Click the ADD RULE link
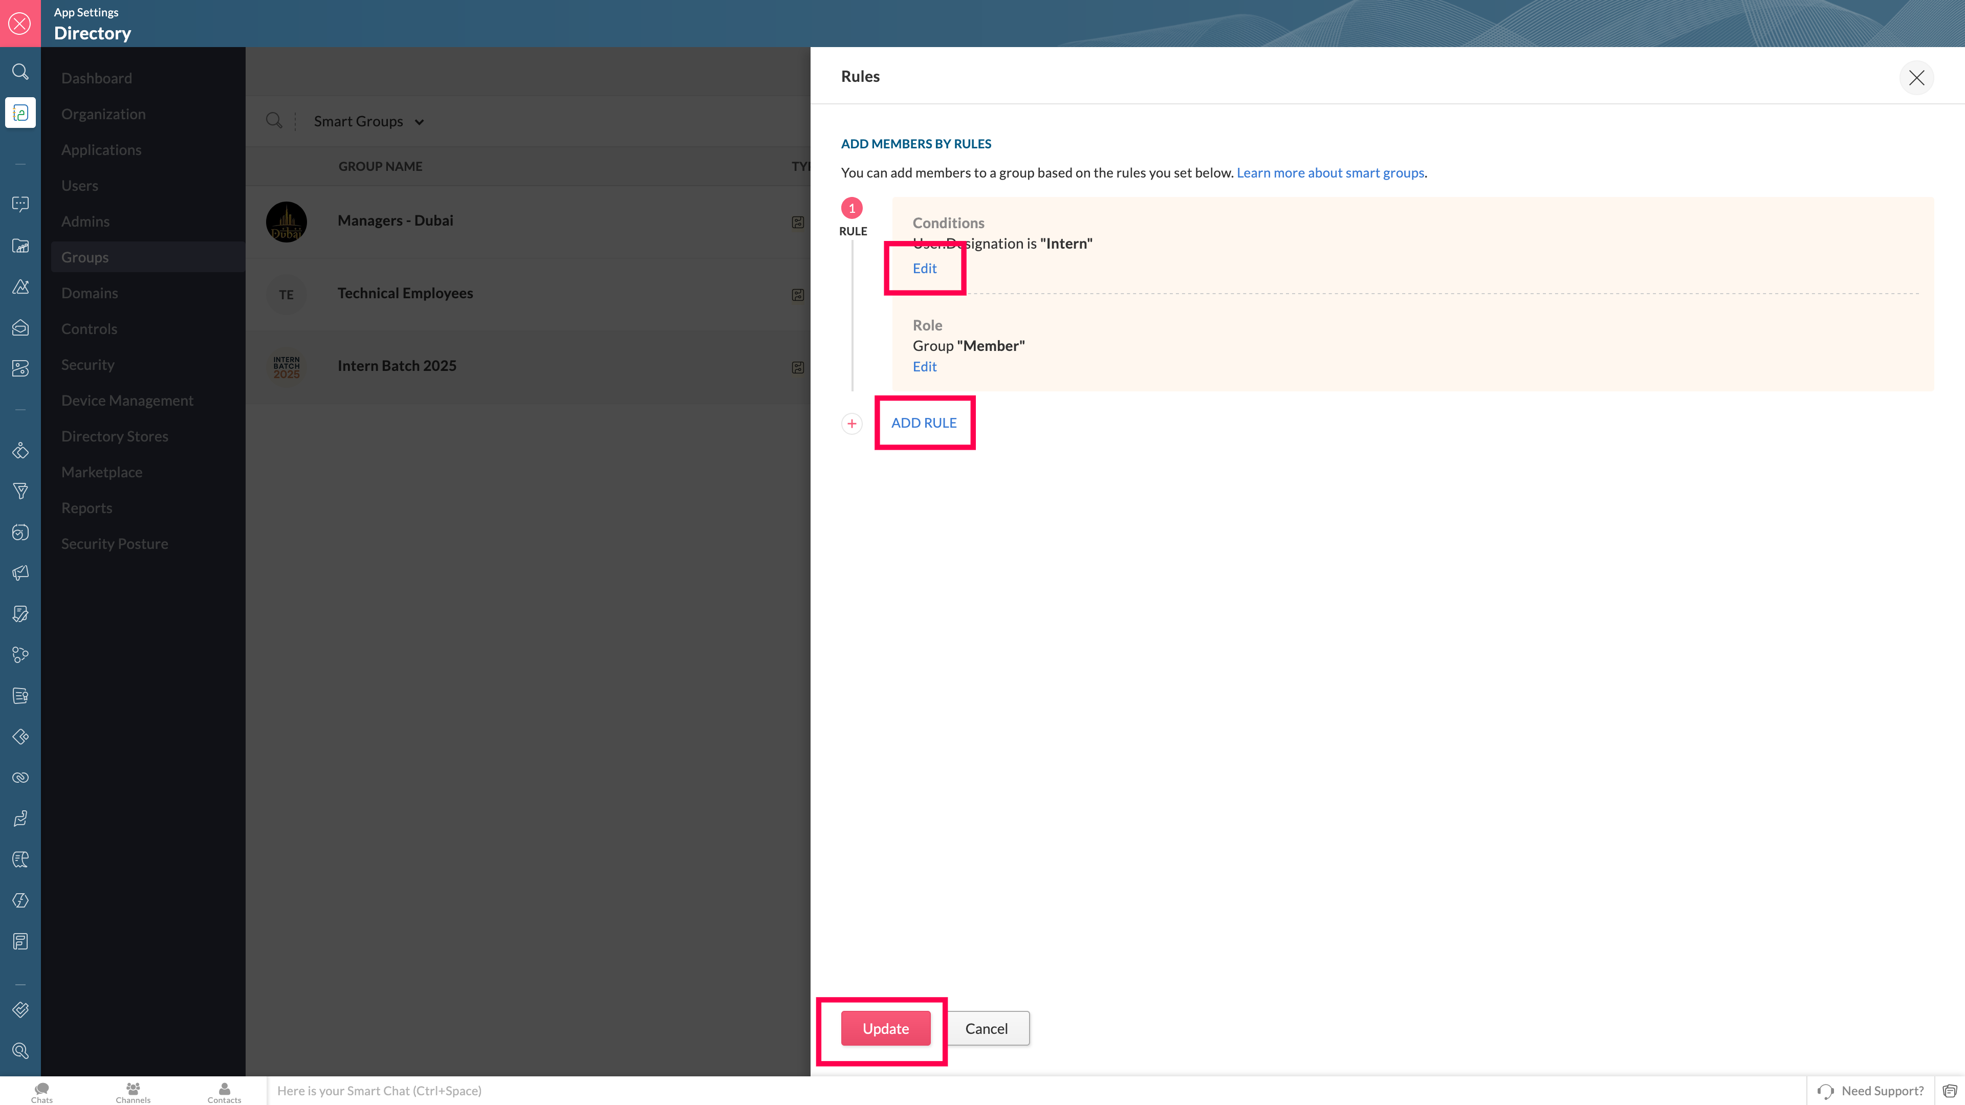The height and width of the screenshot is (1105, 1965). [923, 423]
